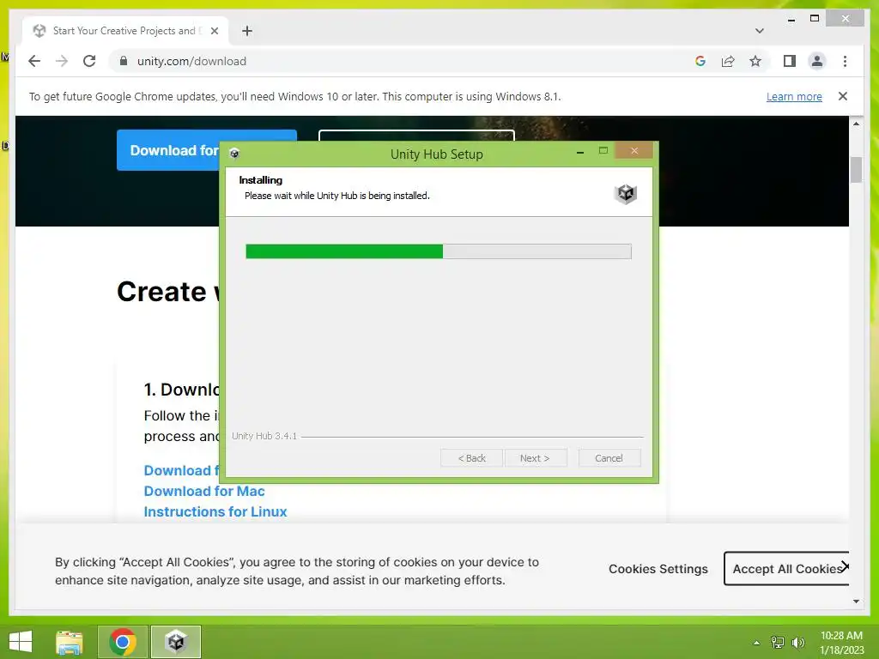
Task: Click the scrollbar down arrow
Action: click(856, 602)
